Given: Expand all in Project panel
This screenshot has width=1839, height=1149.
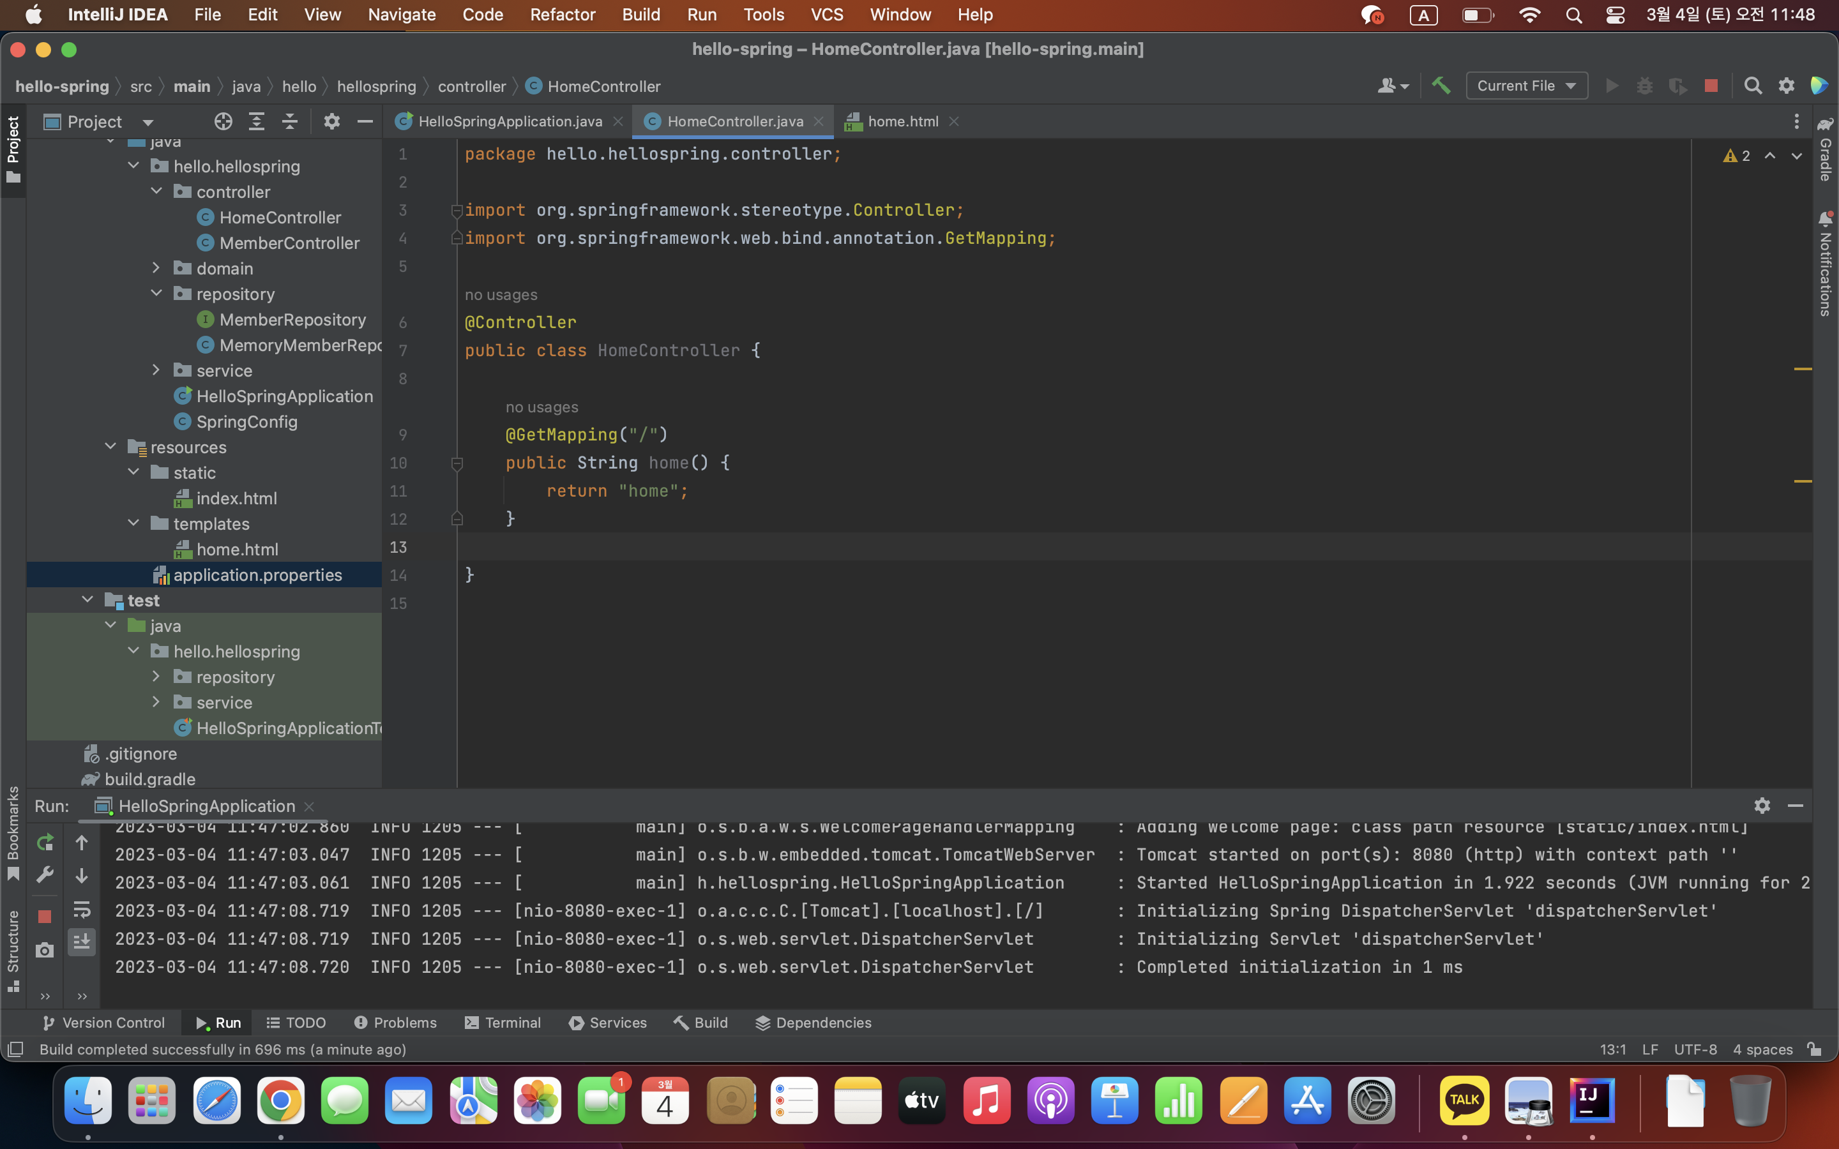Looking at the screenshot, I should pyautogui.click(x=257, y=121).
